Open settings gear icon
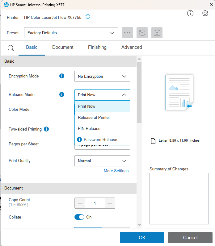This screenshot has width=215, height=246. point(205,13)
